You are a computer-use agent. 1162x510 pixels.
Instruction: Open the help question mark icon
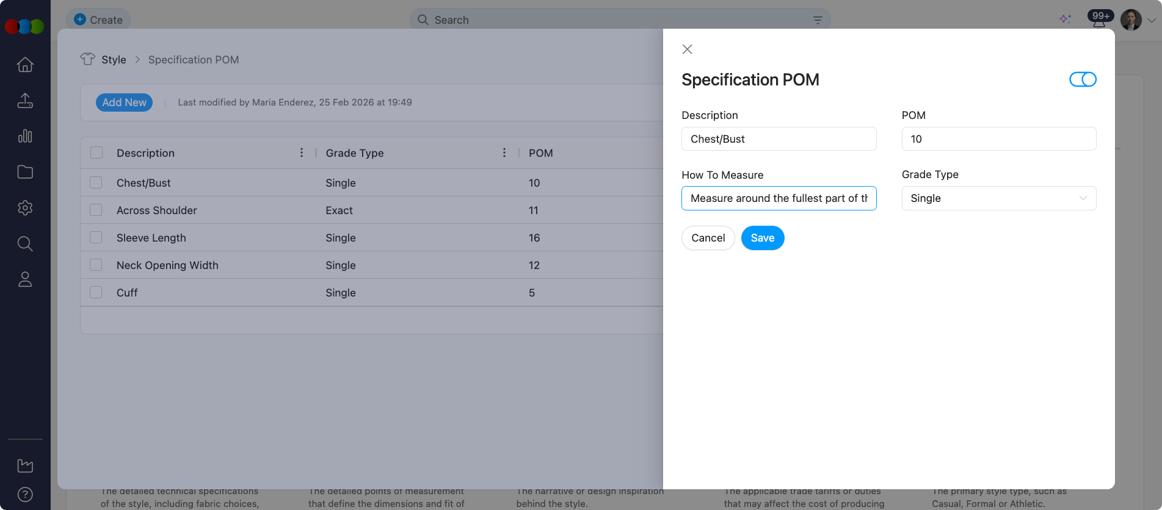pos(25,495)
